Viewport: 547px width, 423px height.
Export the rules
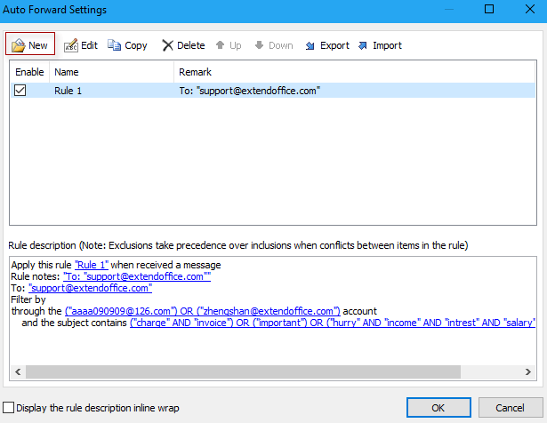[310, 45]
